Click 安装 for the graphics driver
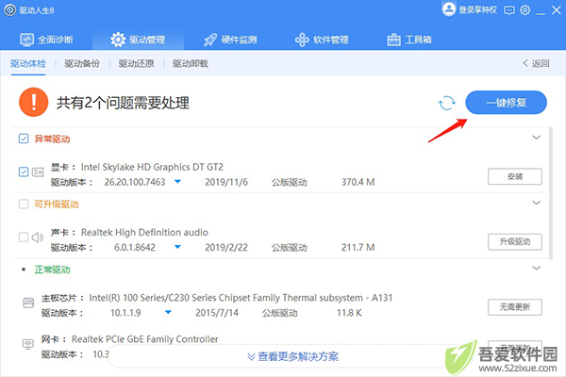 (x=515, y=176)
